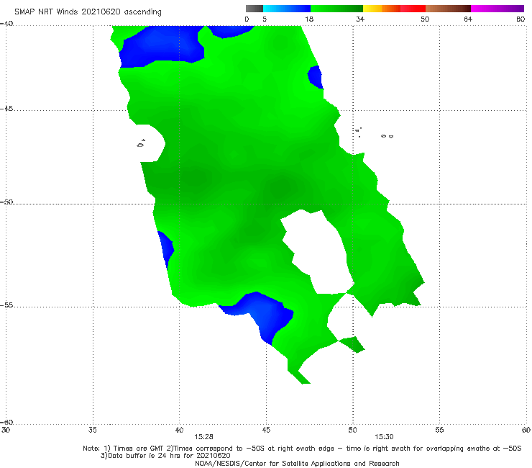Screen dimensions: 532x468
Task: Click the '50' label under the color scale
Action: tap(425, 19)
